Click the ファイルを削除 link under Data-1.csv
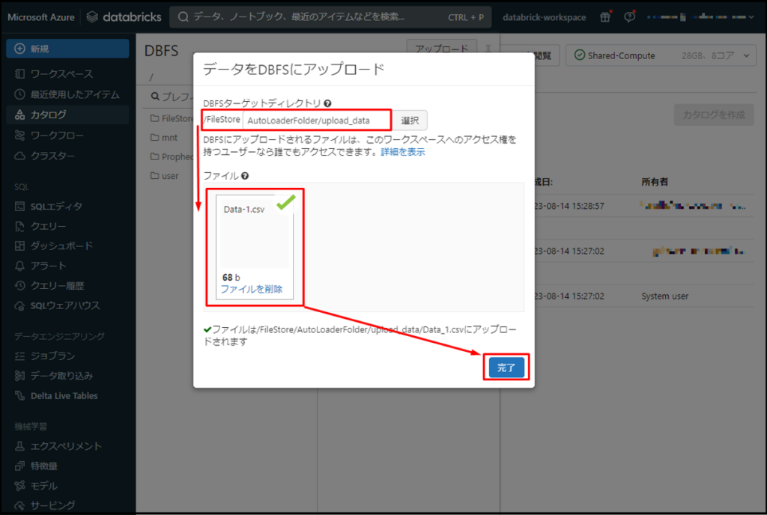767x515 pixels. click(x=252, y=290)
